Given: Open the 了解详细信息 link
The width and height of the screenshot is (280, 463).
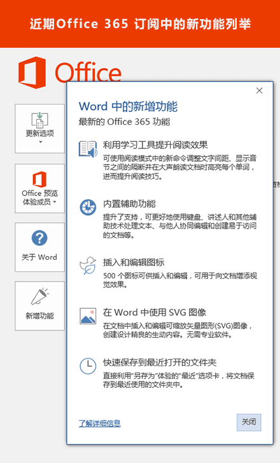Looking at the screenshot, I should (99, 423).
